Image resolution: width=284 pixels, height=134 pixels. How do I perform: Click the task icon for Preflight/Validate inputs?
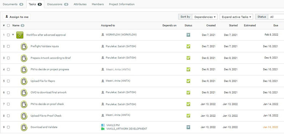24,46
